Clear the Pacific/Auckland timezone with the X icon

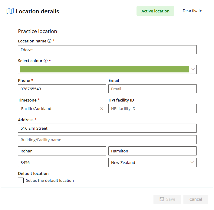pyautogui.click(x=102, y=108)
